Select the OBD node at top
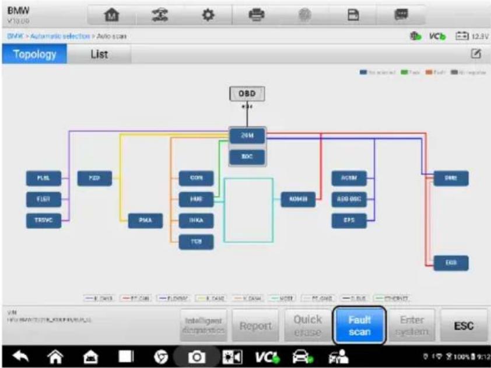Screen dimensions: 491x368 [x=247, y=94]
